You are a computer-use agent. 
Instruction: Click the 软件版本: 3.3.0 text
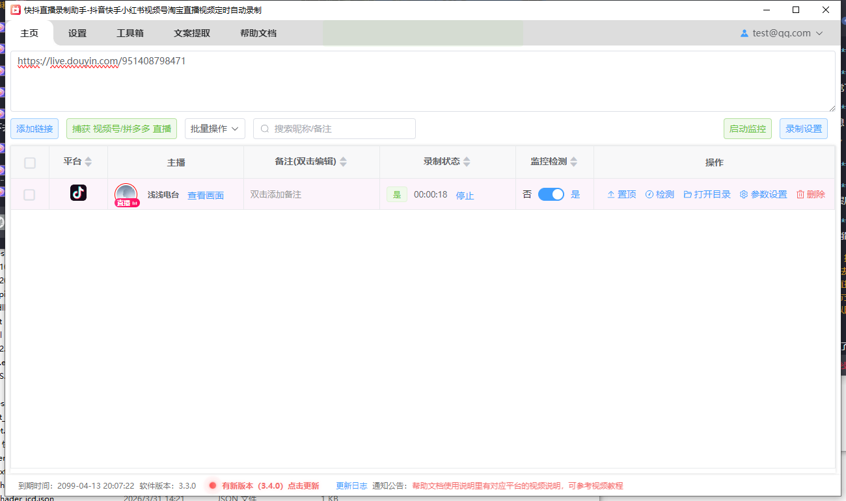pyautogui.click(x=168, y=485)
